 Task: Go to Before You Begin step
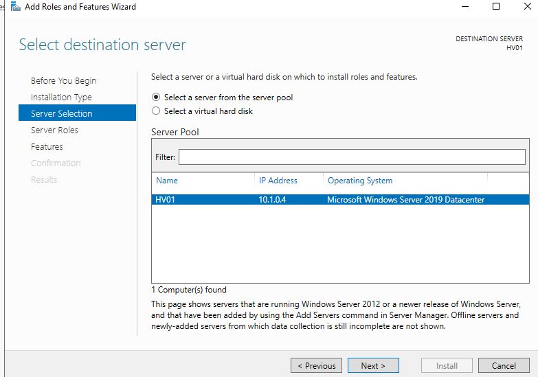pos(63,81)
